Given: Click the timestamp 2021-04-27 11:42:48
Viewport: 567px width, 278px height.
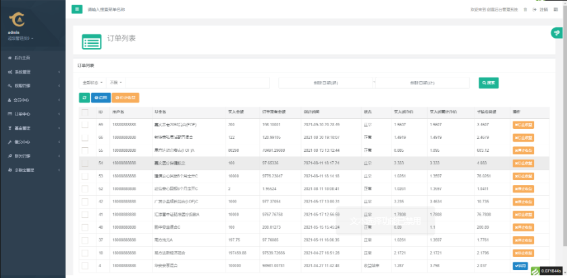Looking at the screenshot, I should pyautogui.click(x=321, y=266).
